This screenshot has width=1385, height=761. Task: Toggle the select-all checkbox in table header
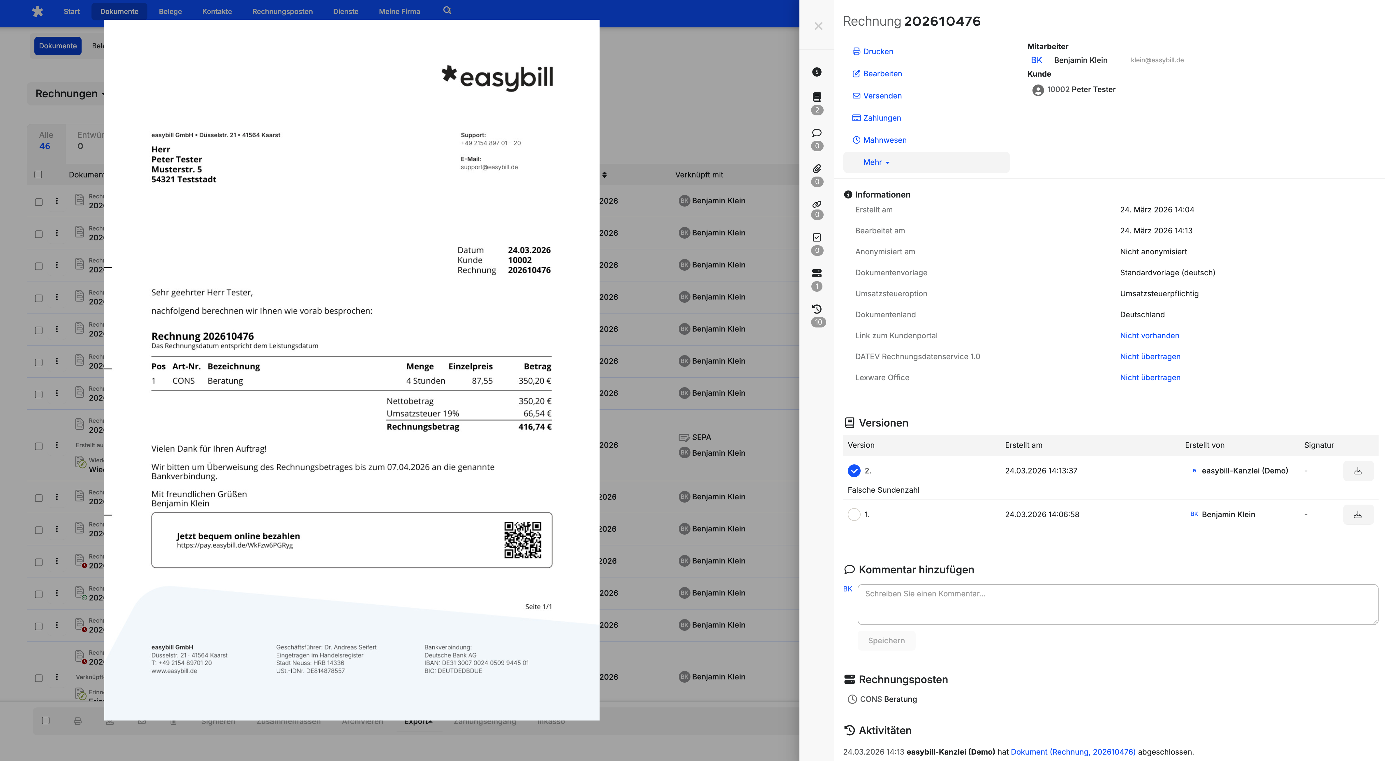[38, 175]
